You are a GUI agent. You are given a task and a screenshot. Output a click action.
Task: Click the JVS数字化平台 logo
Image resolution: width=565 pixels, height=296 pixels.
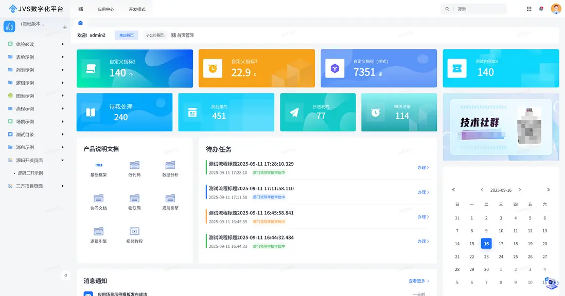pyautogui.click(x=36, y=8)
